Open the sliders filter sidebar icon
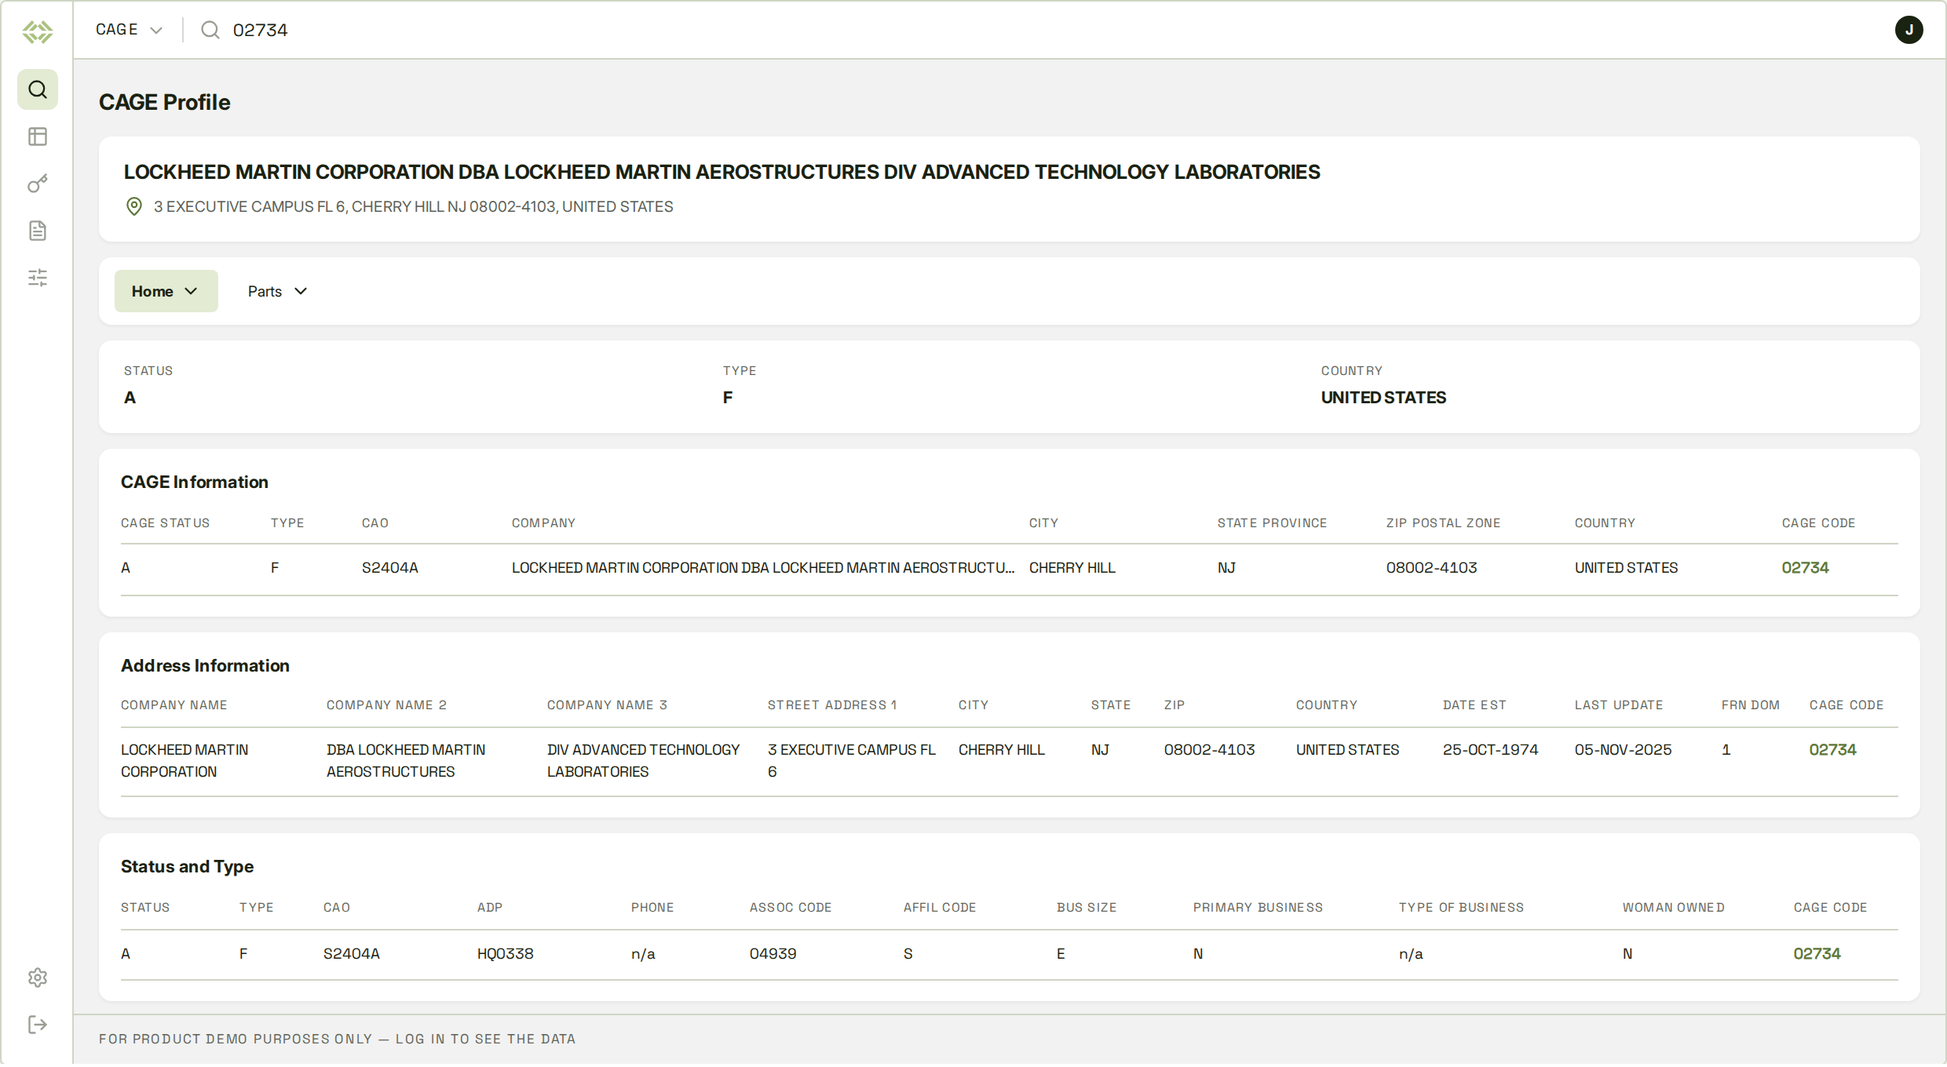Screen dimensions: 1947x1067 pos(38,278)
